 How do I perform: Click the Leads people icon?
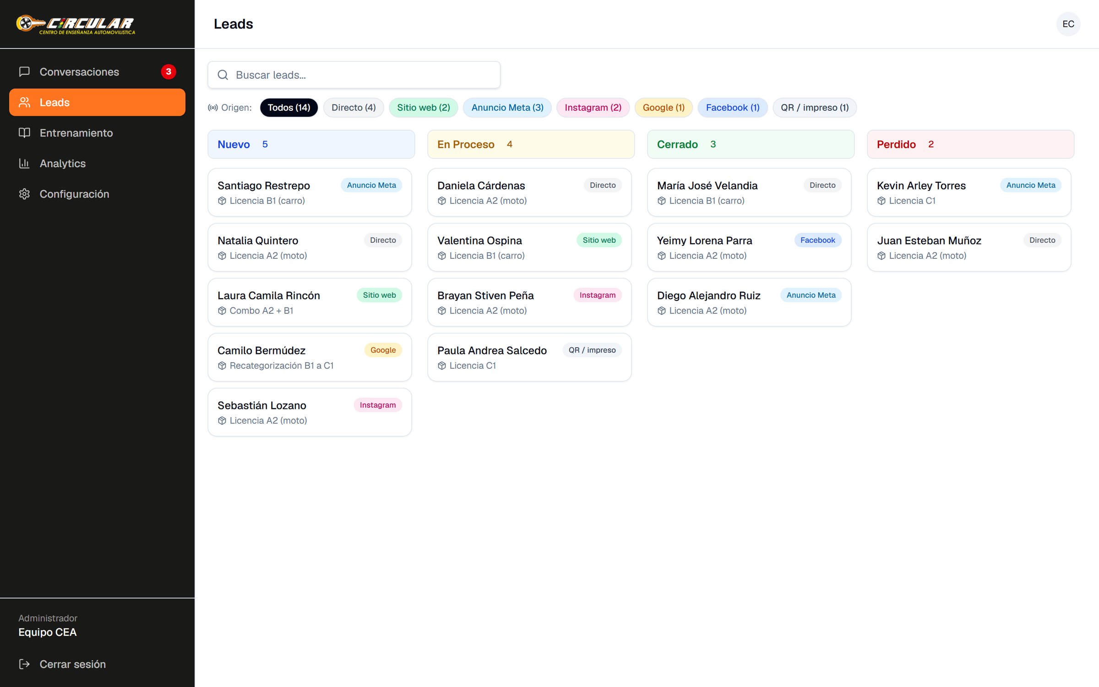click(x=24, y=102)
